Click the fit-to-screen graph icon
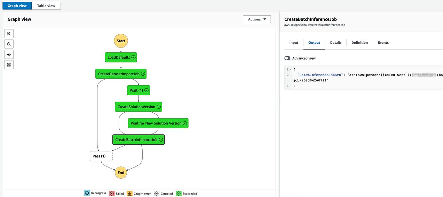 tap(9, 65)
